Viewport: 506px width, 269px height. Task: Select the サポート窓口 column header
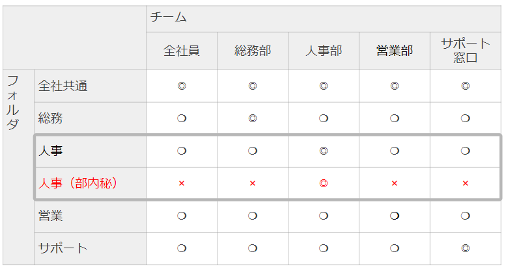pos(466,51)
